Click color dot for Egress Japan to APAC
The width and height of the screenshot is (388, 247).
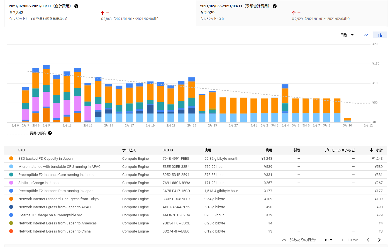tap(11, 207)
